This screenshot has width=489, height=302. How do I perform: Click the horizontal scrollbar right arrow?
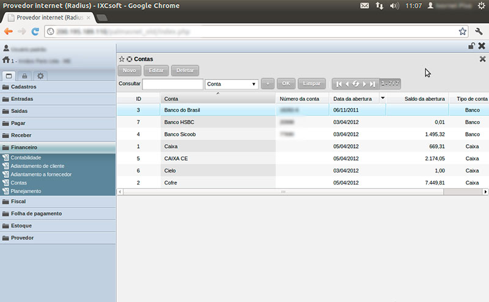pos(485,192)
